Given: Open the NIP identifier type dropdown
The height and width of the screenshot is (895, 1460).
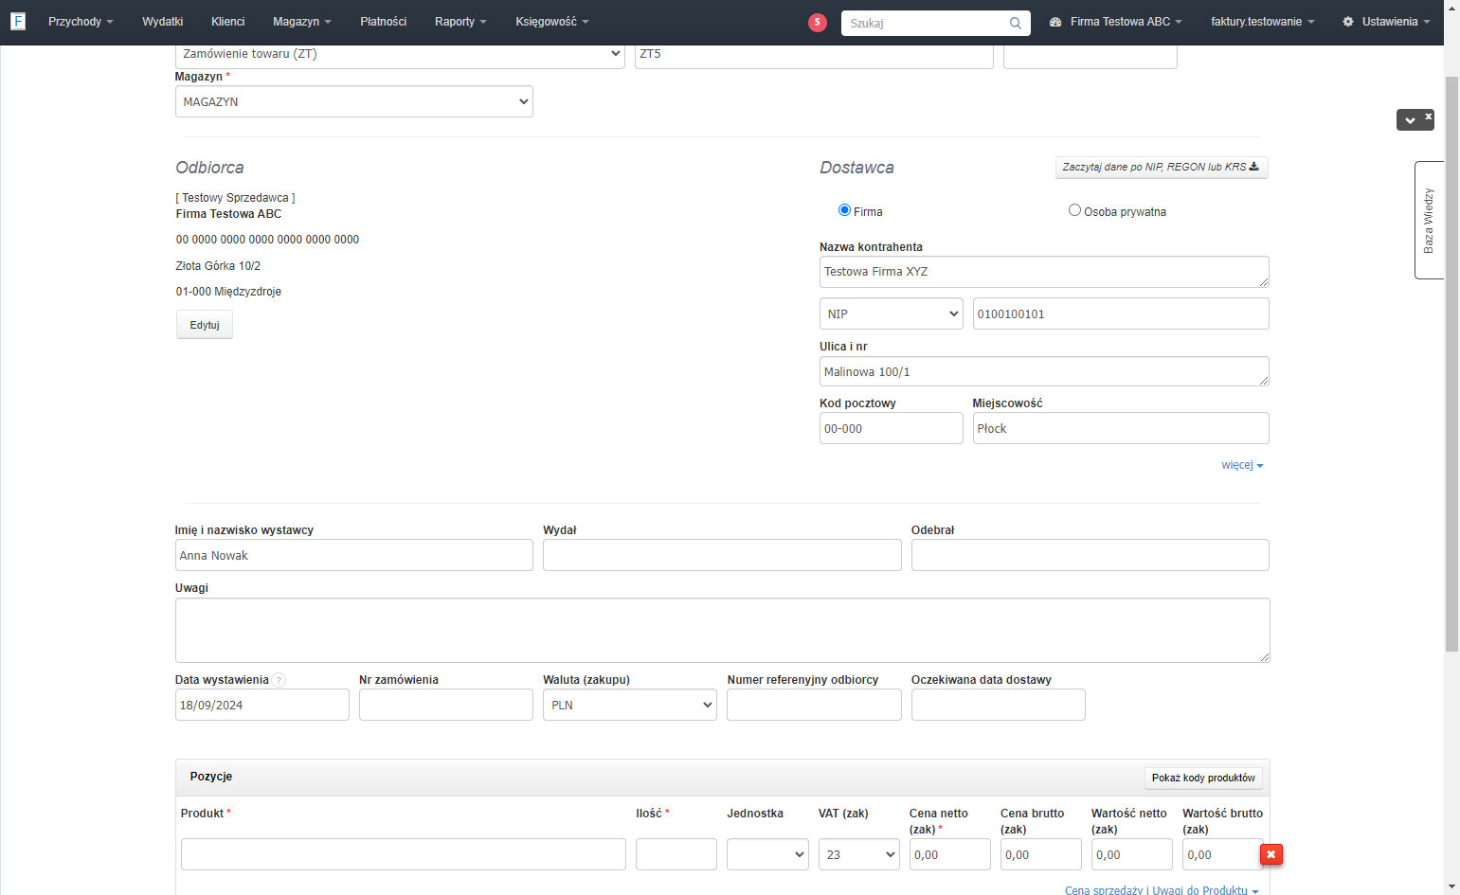Looking at the screenshot, I should (x=892, y=313).
